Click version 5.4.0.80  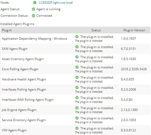(127, 100)
